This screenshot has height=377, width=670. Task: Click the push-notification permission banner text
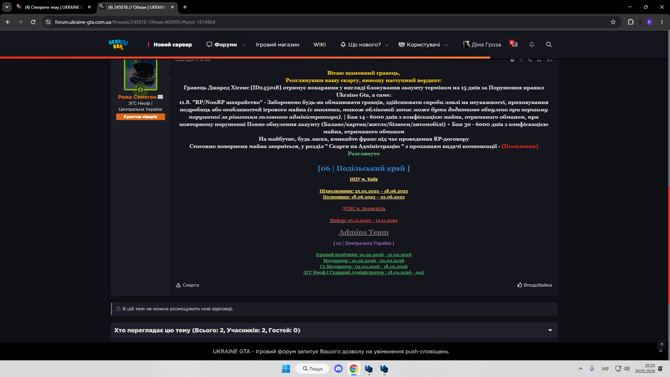tap(331, 351)
